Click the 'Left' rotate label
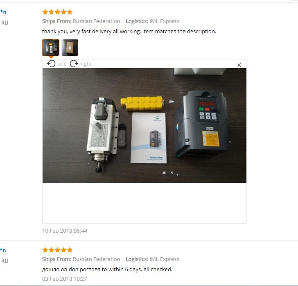298x286 pixels. point(61,64)
